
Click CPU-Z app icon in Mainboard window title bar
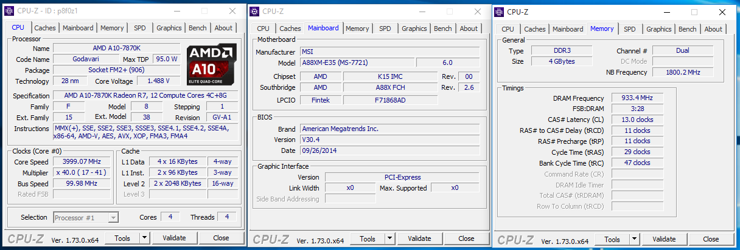254,11
